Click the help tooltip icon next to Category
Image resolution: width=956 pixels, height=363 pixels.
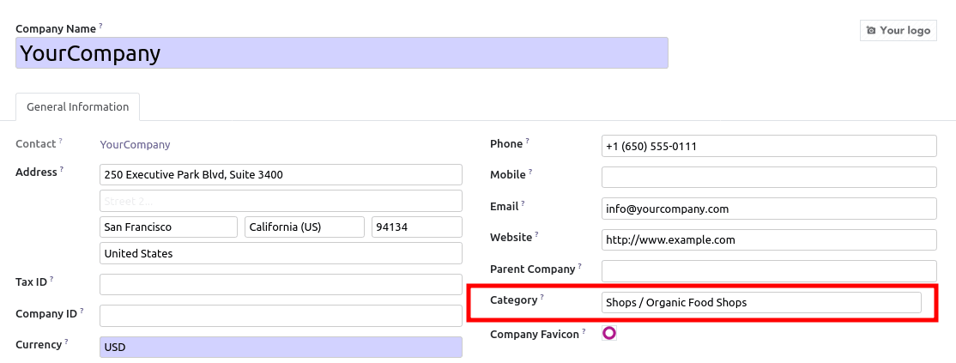[x=542, y=297]
